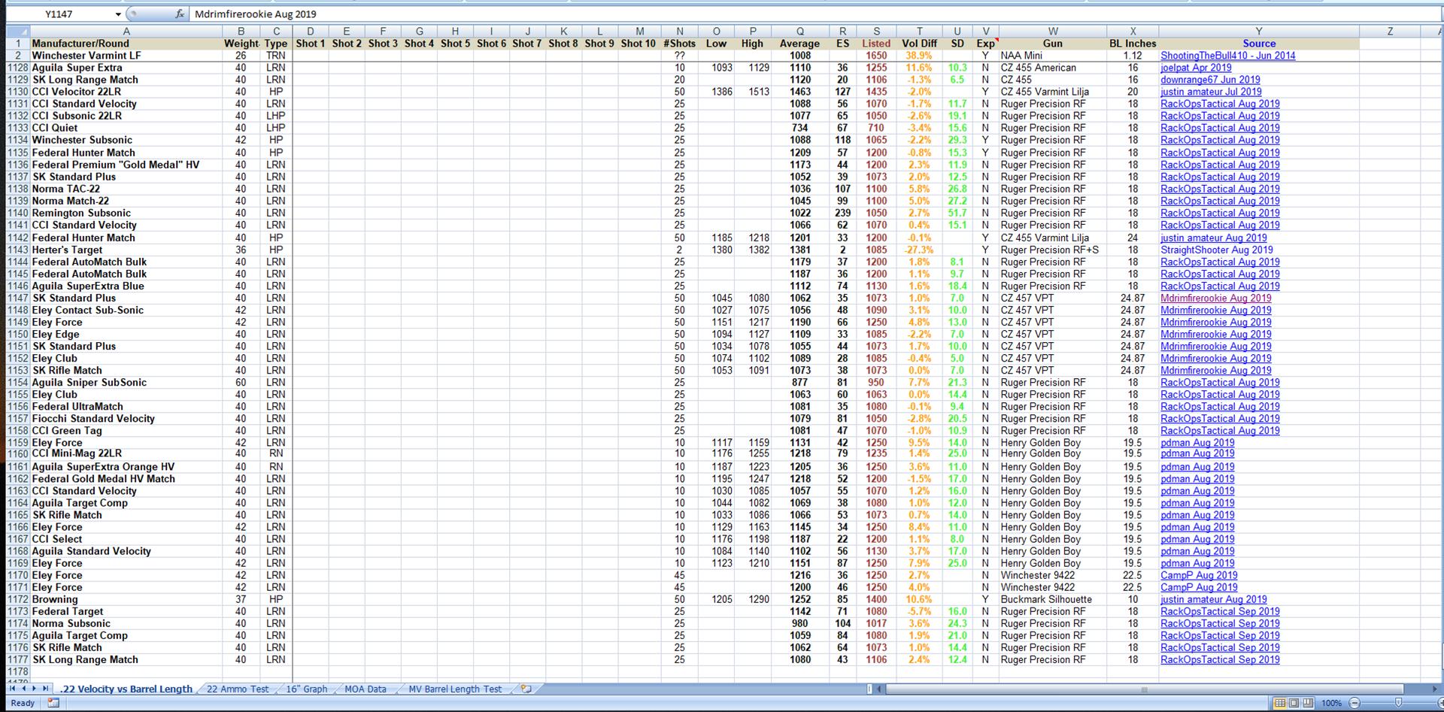Switch to the 22 Ammo Test tab
Screen dimensions: 1444x712
(238, 689)
